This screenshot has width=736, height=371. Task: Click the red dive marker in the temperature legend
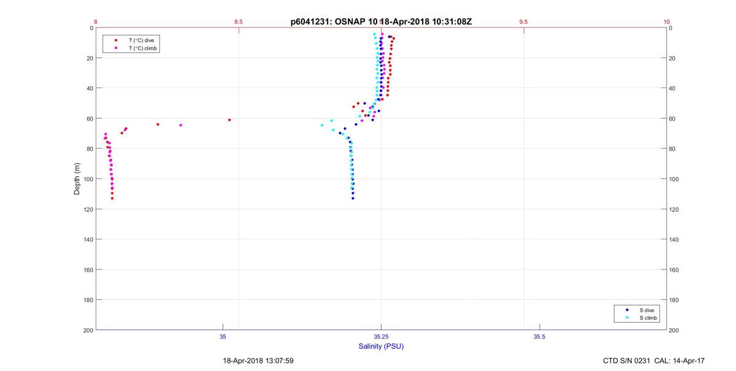click(116, 40)
